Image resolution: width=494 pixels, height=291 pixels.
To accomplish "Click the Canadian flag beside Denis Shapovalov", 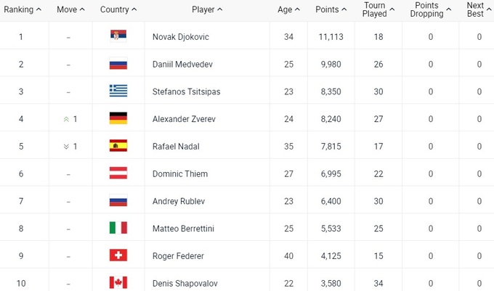I will tap(118, 282).
